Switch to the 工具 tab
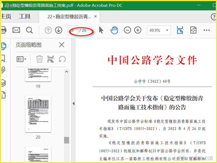This screenshot has height=163, width=217. point(25,17)
